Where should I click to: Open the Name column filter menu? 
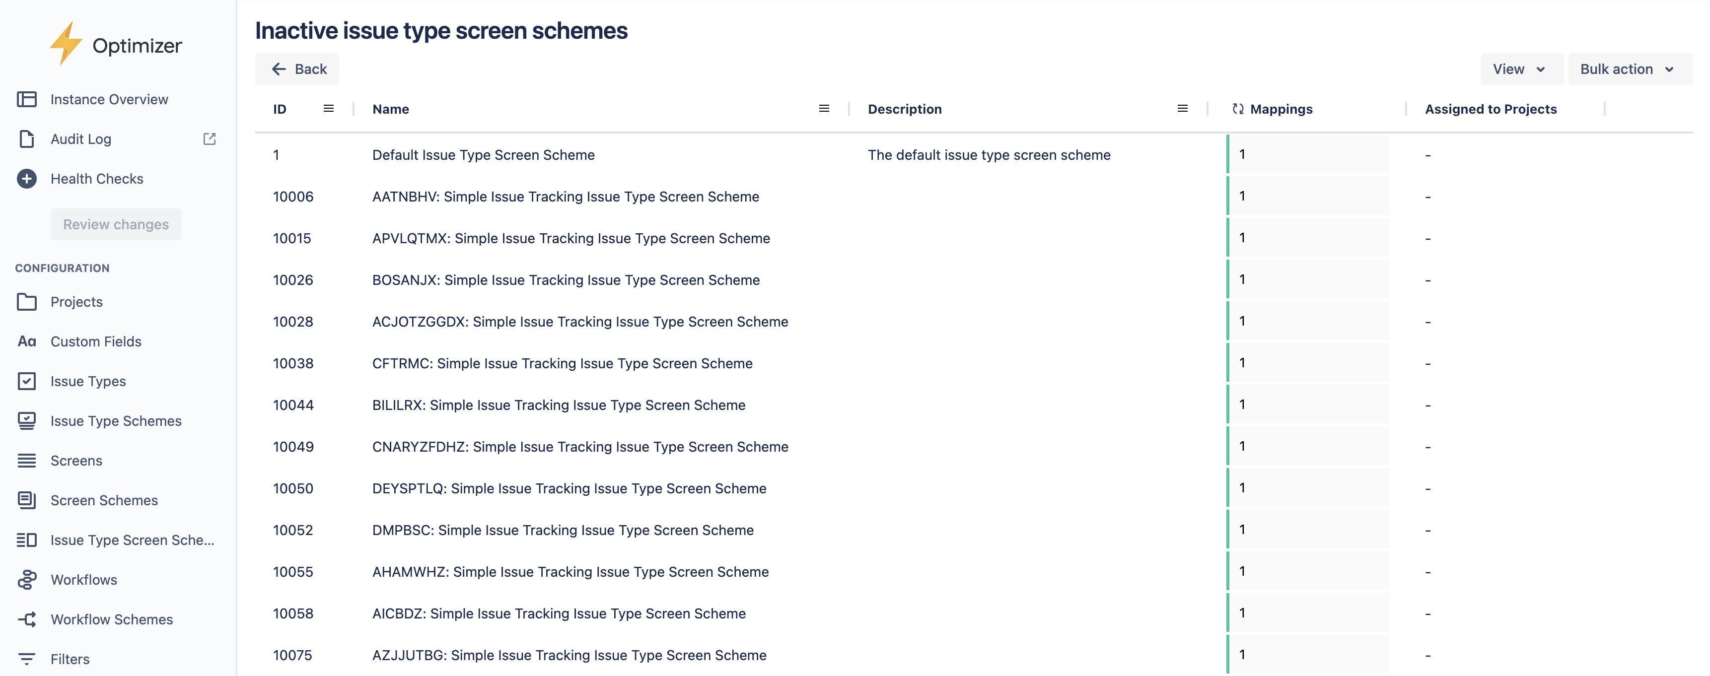click(824, 108)
